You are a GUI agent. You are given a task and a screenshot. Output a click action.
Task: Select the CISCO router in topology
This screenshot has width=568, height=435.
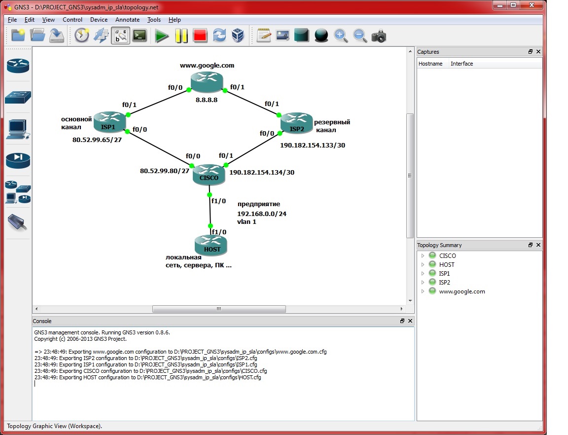point(209,175)
